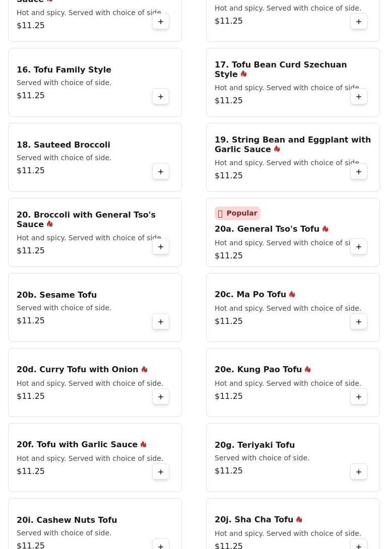
Task: Add 20f. Tofu with Garlic Sauce
Action: pos(161,471)
